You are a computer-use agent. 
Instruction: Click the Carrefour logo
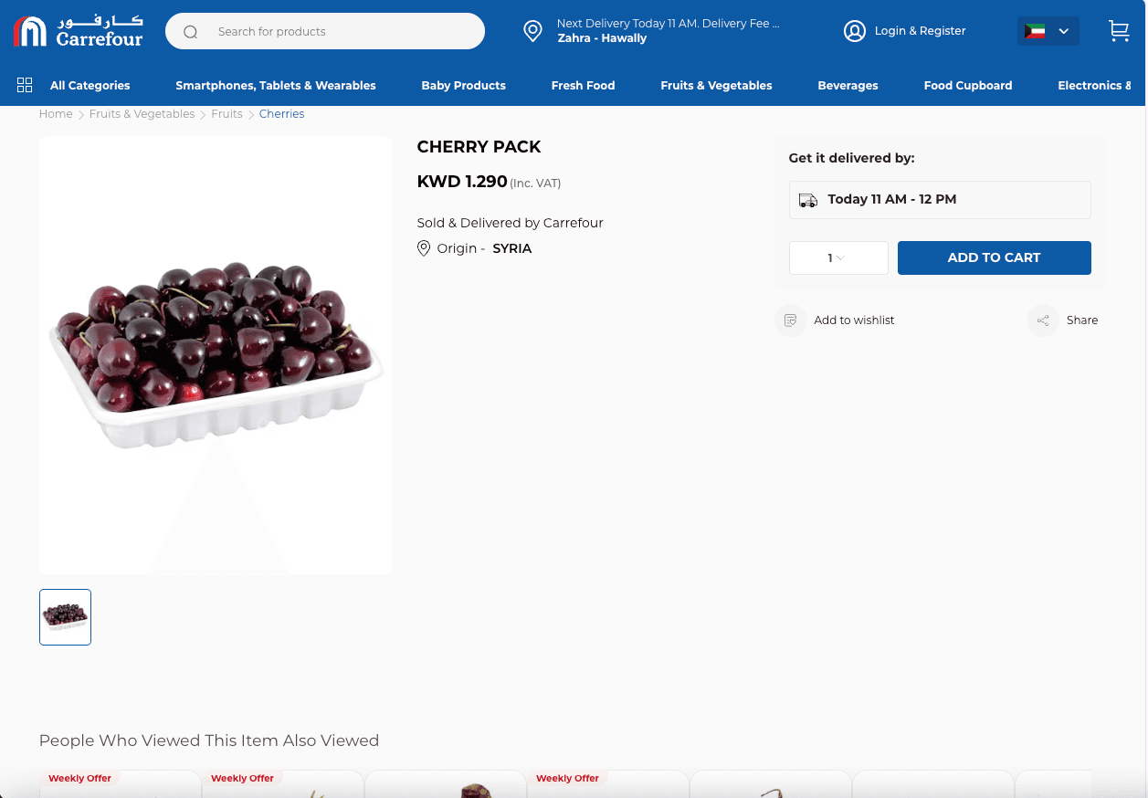[79, 31]
